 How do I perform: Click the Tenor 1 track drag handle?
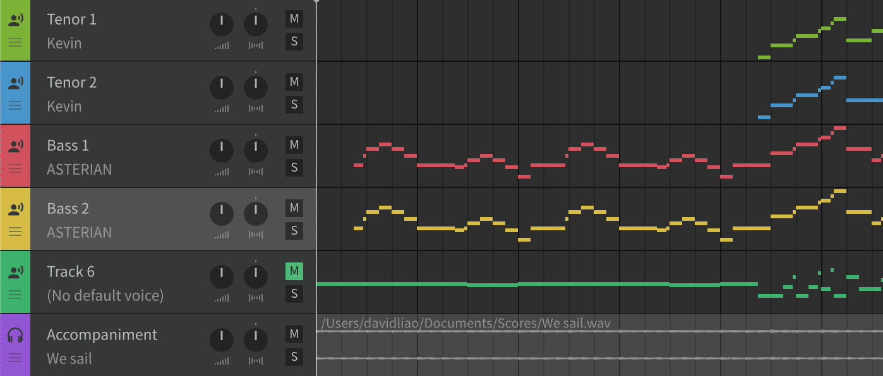click(15, 42)
